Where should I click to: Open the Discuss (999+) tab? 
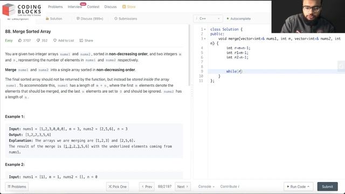pos(90,19)
